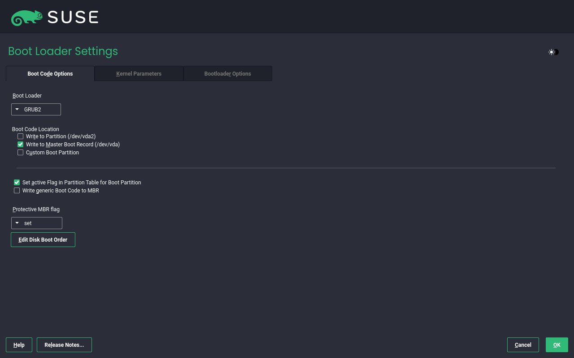Tick the Custom Boot Partition checkbox

(21, 153)
